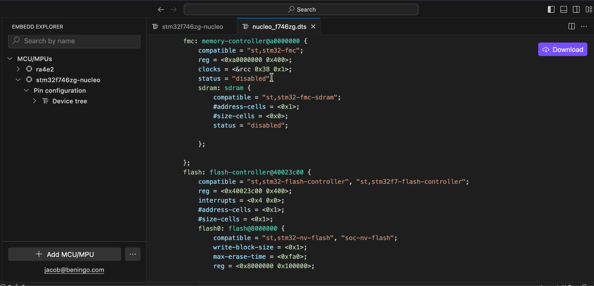Screen dimensions: 594x286
Task: Toggle the secondary side bar
Action: 576,9
